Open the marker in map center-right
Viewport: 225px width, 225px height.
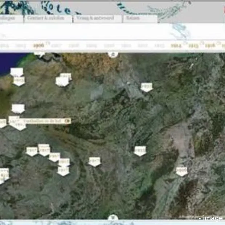(x=140, y=151)
